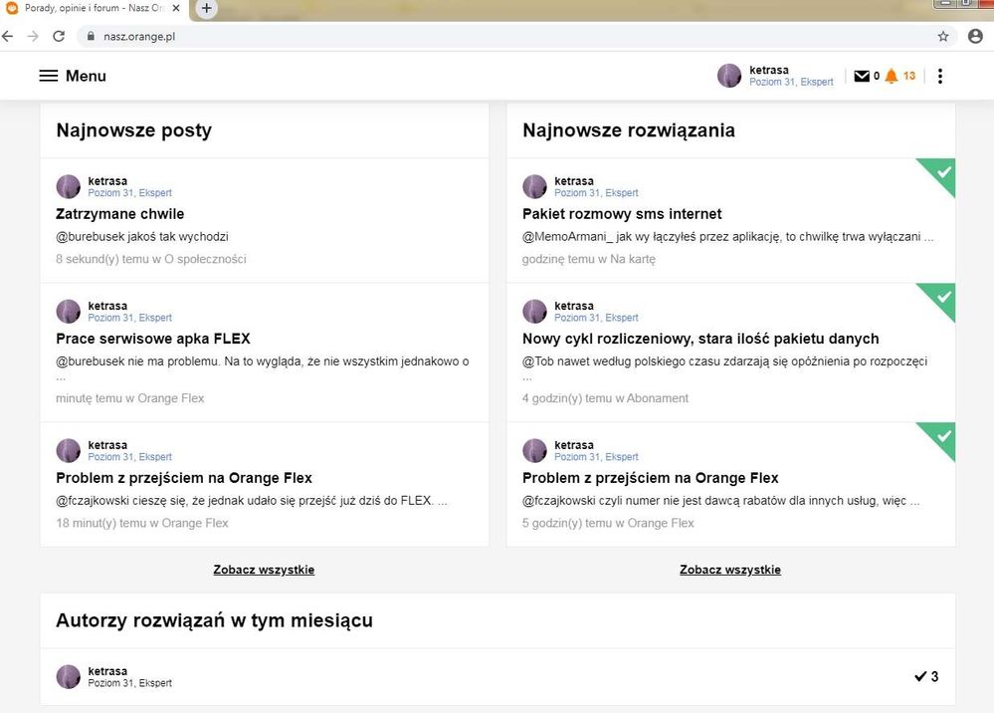994x713 pixels.
Task: Click 'Zobacz wszystkie' under Najnowsze posty
Action: pos(264,570)
